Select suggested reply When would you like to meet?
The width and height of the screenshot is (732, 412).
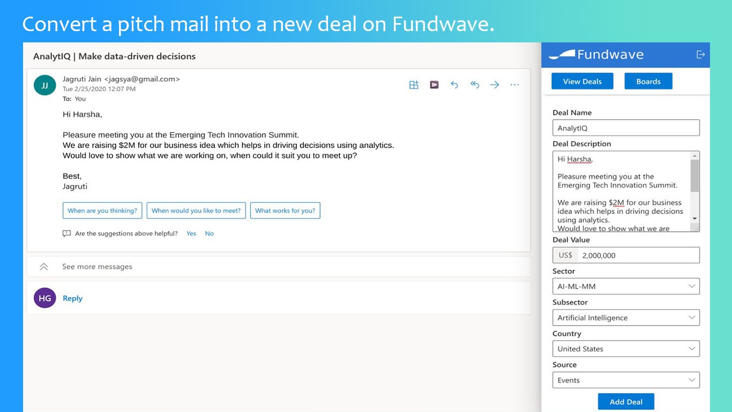[x=196, y=210]
